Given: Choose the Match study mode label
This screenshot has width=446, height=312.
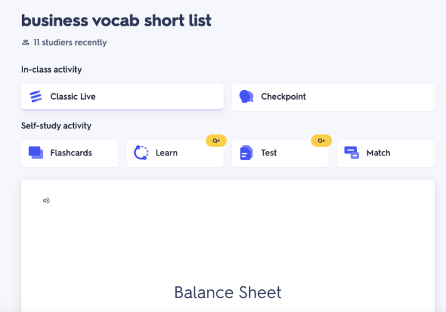Looking at the screenshot, I should 378,153.
